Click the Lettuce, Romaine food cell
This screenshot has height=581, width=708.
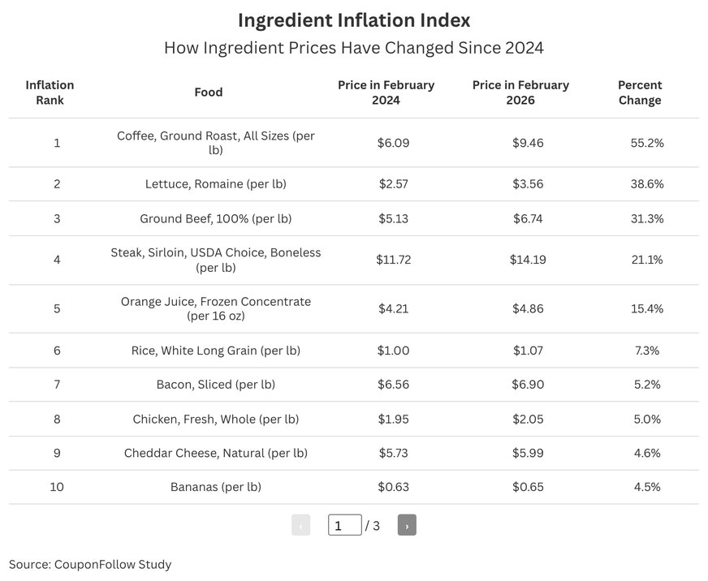[x=216, y=183]
